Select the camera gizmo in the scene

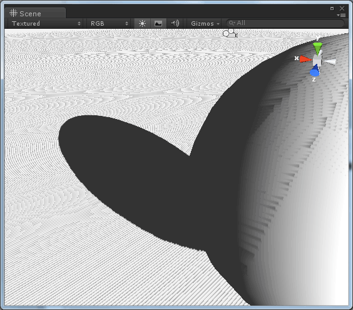click(x=230, y=33)
